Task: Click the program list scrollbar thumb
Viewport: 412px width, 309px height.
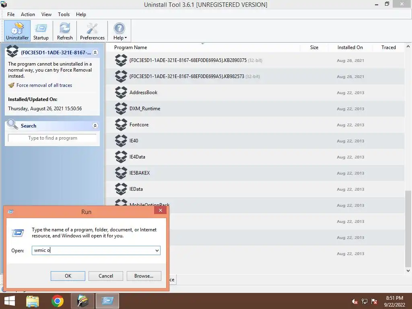Action: (408, 229)
